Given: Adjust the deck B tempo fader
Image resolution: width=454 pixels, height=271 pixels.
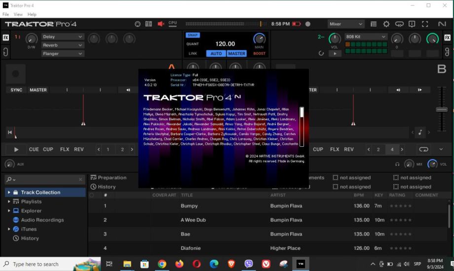Looking at the screenshot, I should point(442,109).
